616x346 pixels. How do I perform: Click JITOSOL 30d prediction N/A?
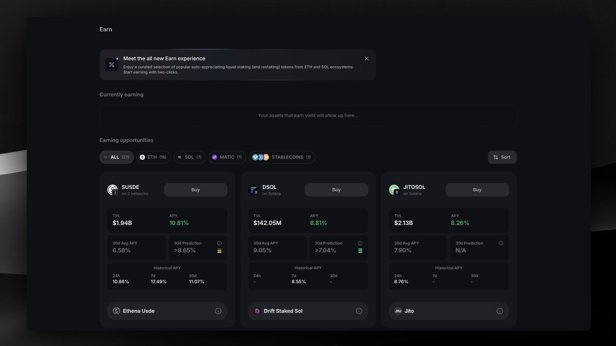coord(461,251)
